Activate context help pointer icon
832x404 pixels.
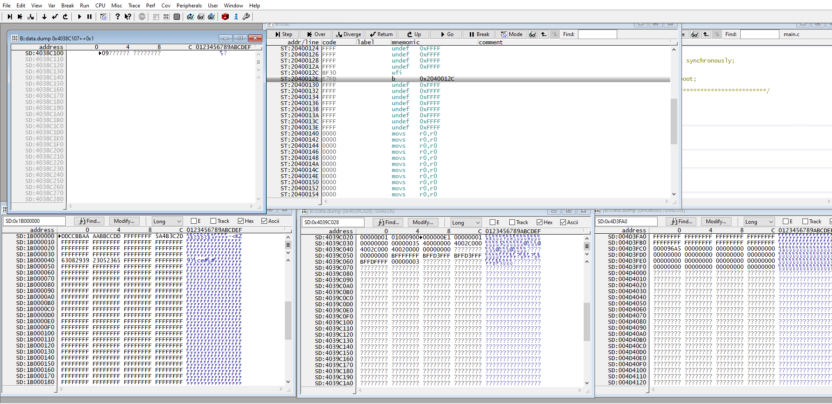(x=128, y=17)
